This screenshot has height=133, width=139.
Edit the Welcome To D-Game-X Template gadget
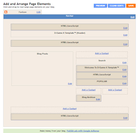point(124,69)
